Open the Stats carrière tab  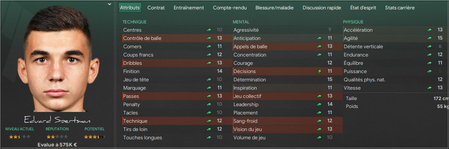click(400, 8)
